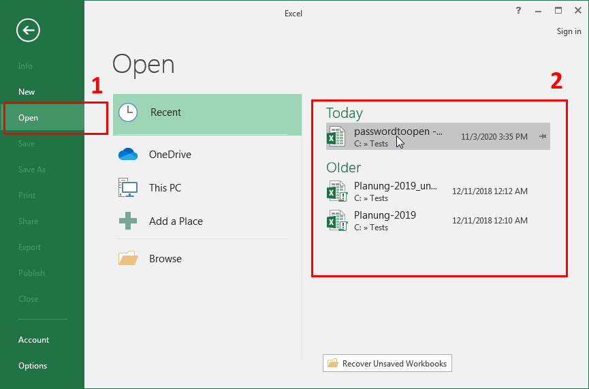Select the Recent location

click(x=208, y=114)
